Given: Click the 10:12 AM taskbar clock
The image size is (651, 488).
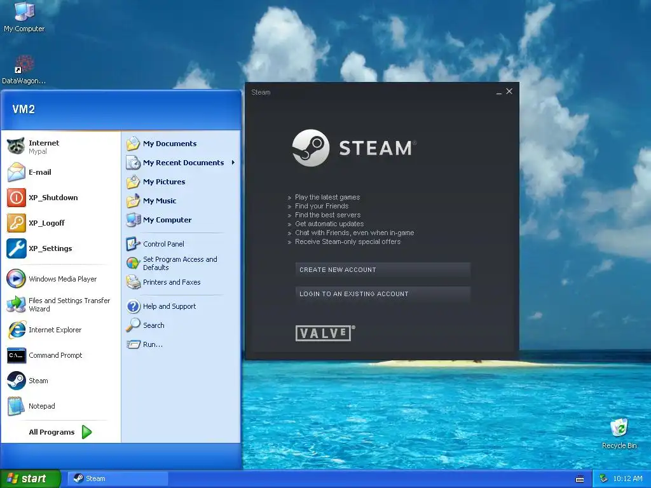Looking at the screenshot, I should click(627, 478).
